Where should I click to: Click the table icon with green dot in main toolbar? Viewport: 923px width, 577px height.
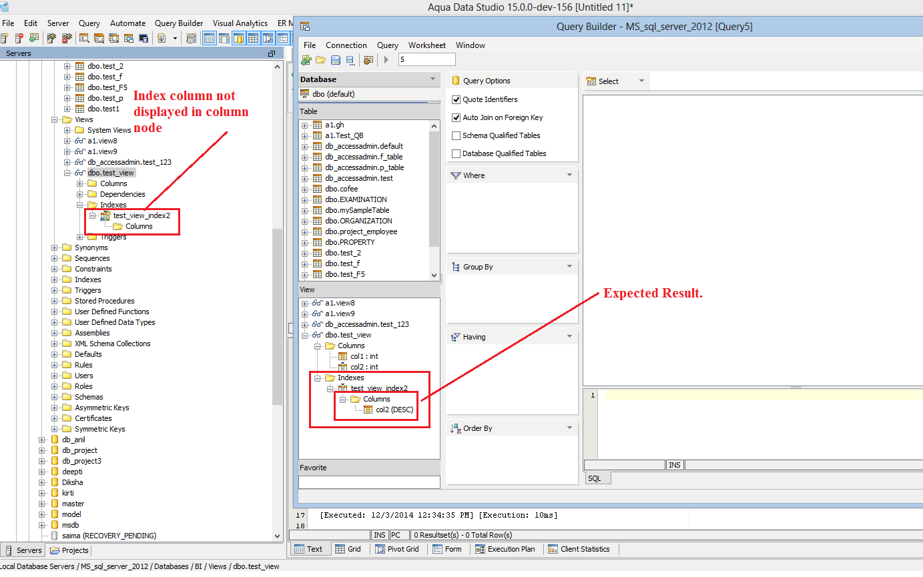coord(33,39)
